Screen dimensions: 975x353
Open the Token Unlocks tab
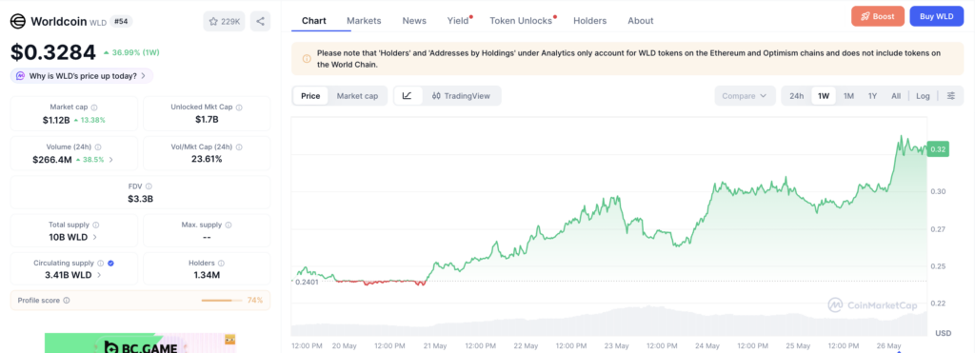(521, 21)
